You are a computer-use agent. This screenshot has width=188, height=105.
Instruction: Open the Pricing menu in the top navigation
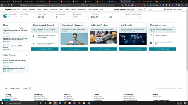pos(39,10)
